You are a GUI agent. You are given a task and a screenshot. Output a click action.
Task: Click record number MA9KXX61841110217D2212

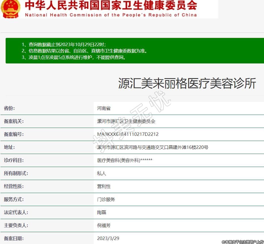[128, 134]
